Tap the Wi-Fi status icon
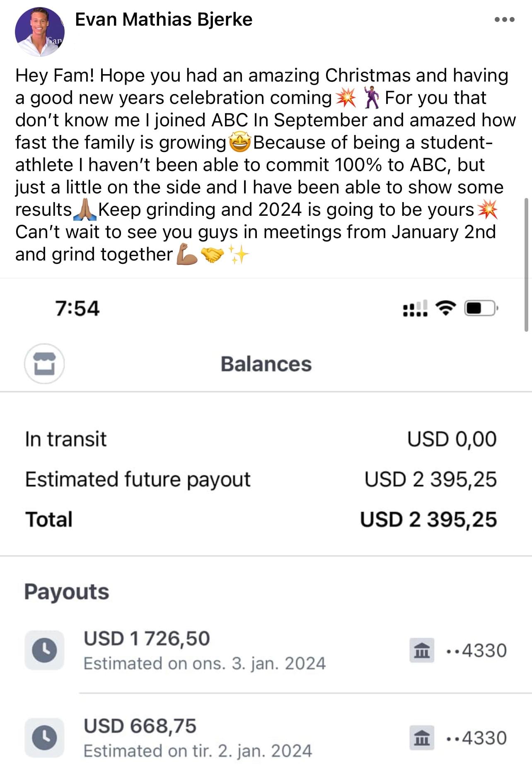 click(x=445, y=308)
